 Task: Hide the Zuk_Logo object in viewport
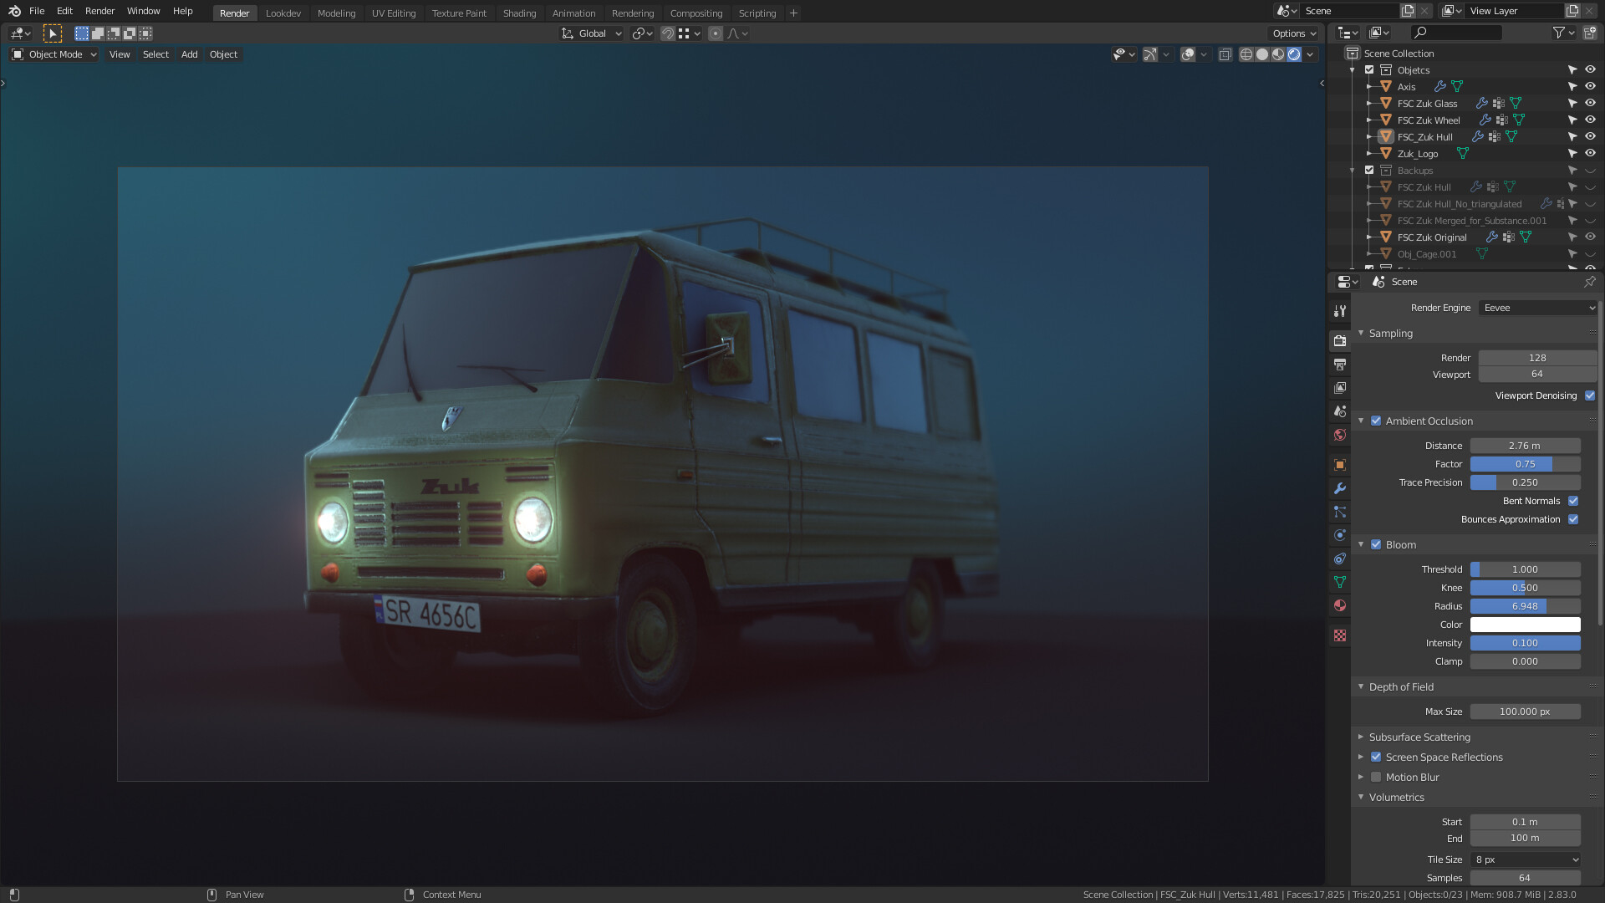tap(1590, 153)
